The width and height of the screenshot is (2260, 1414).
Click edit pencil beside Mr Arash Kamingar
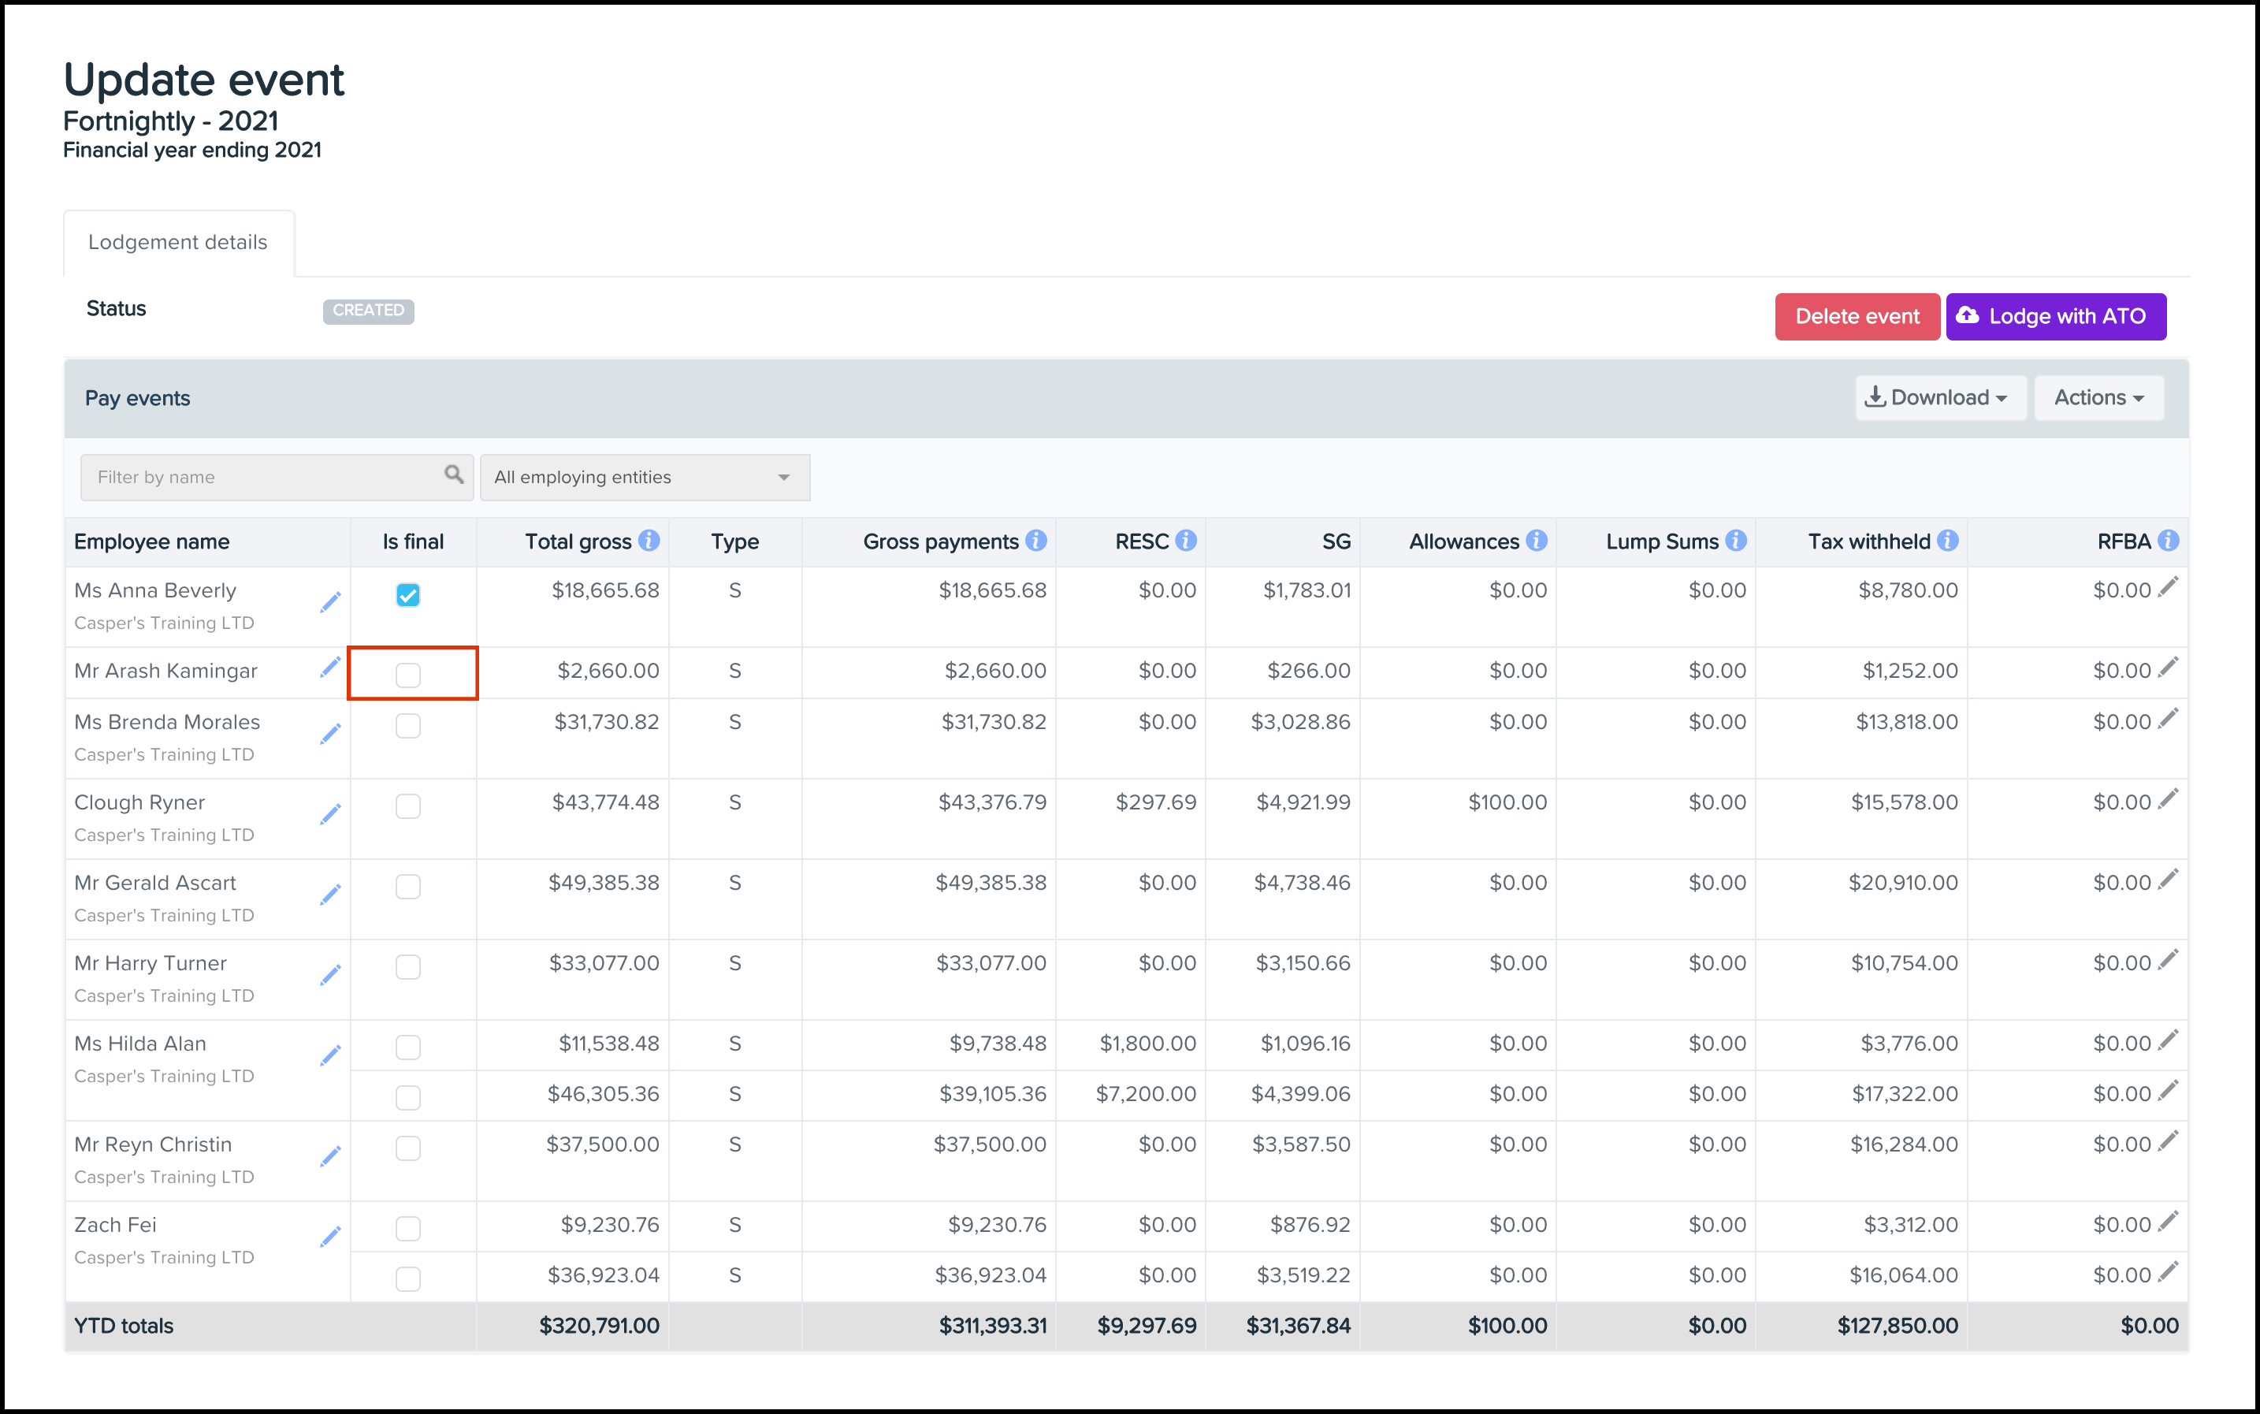click(x=330, y=668)
